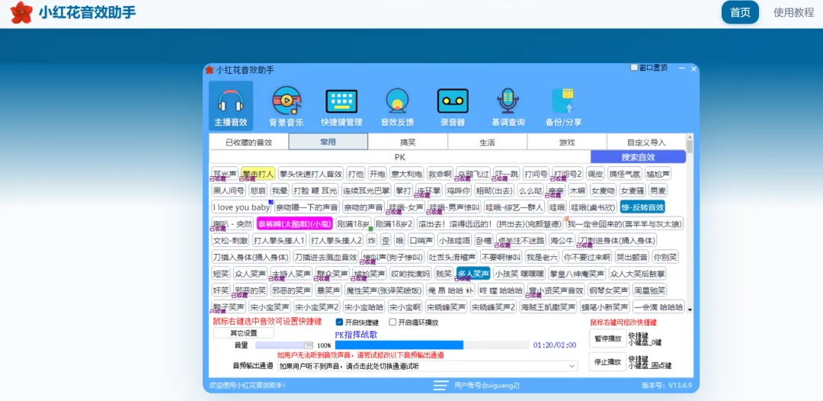This screenshot has height=401, width=823.
Task: Open the 音频输出通道 dropdown
Action: [x=428, y=366]
